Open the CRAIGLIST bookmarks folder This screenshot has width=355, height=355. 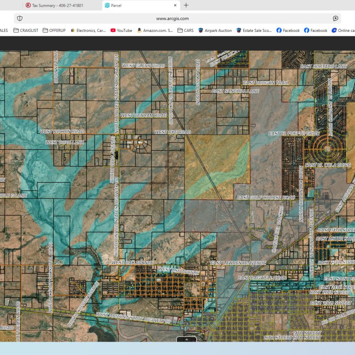point(26,30)
